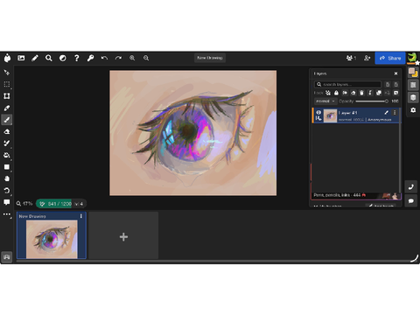The image size is (420, 315).
Task: Adjust the layer Opacity slider
Action: coord(372,101)
